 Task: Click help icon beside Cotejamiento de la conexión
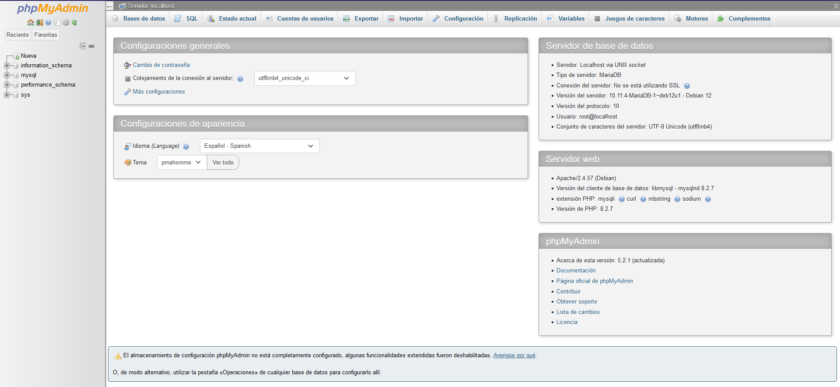point(240,79)
